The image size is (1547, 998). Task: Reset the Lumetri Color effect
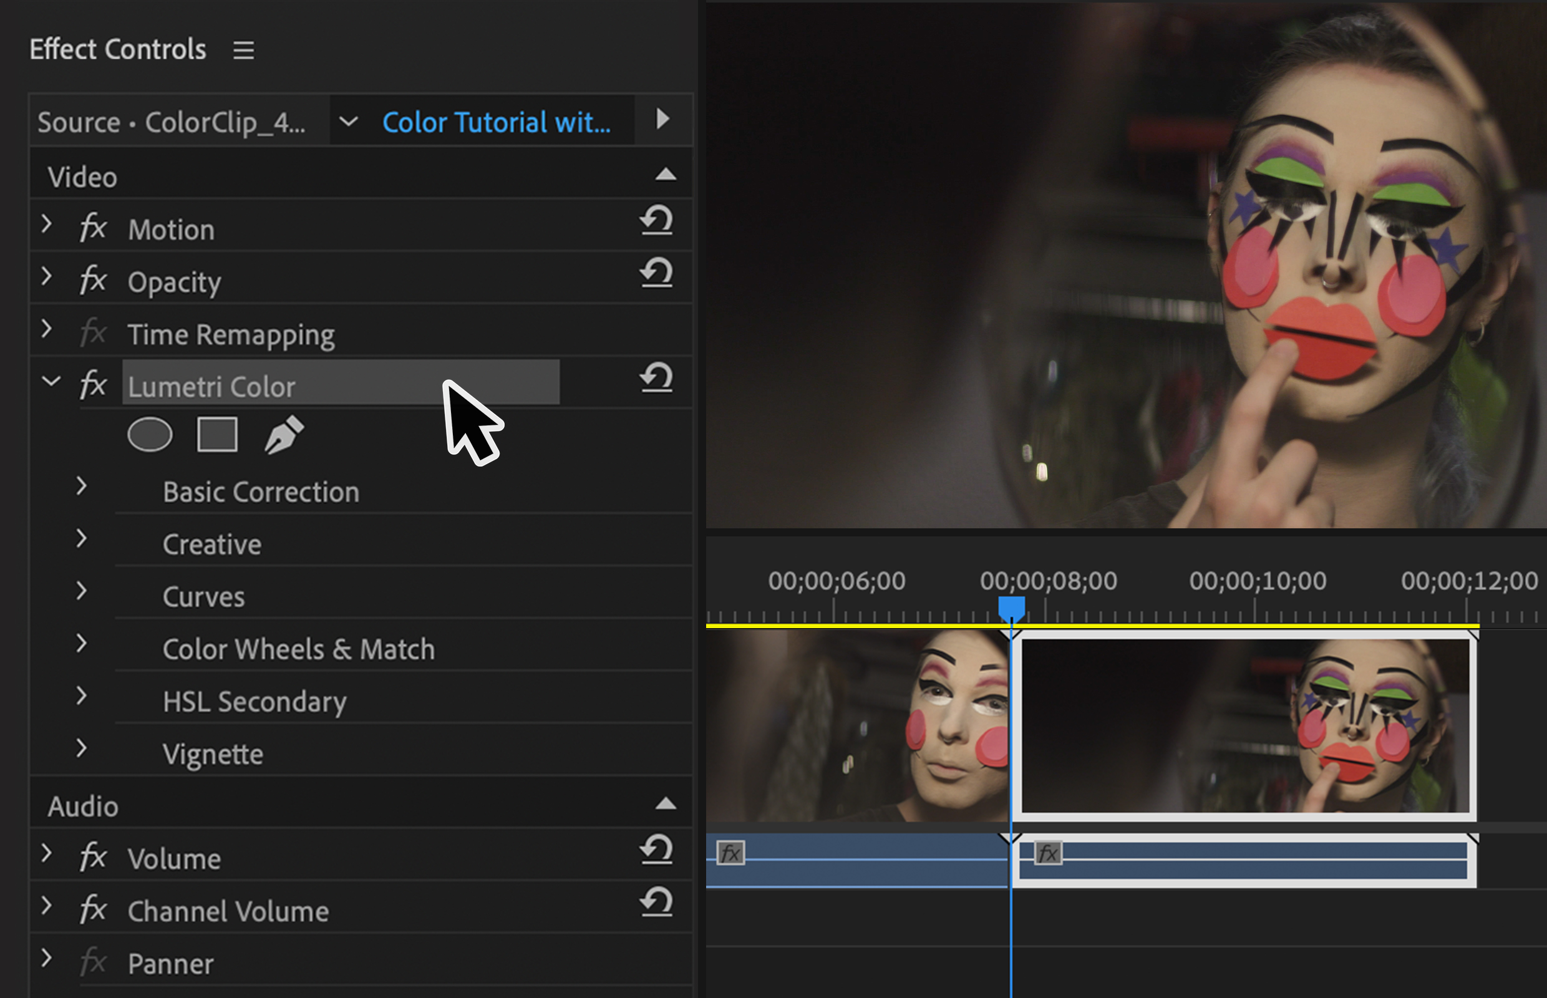pos(656,378)
